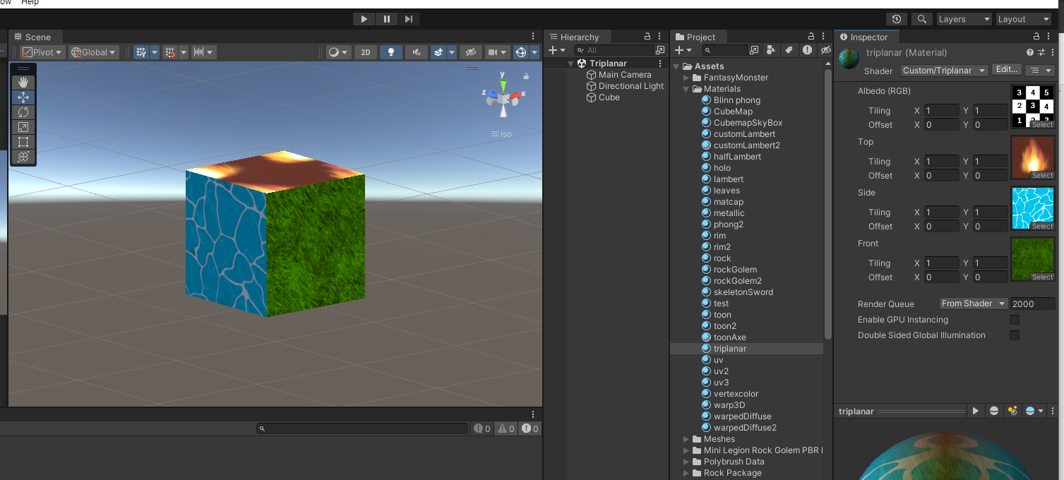Click Project Search by Label icon

(x=789, y=50)
